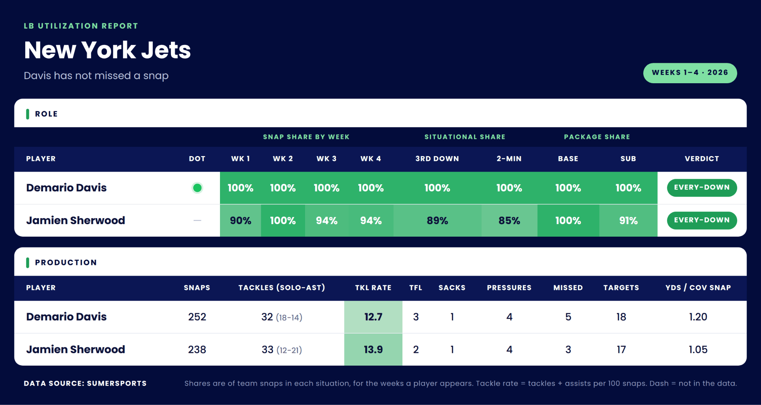Image resolution: width=761 pixels, height=405 pixels.
Task: Click Sherwood's 13.9 tackle rate cell
Action: (x=373, y=350)
